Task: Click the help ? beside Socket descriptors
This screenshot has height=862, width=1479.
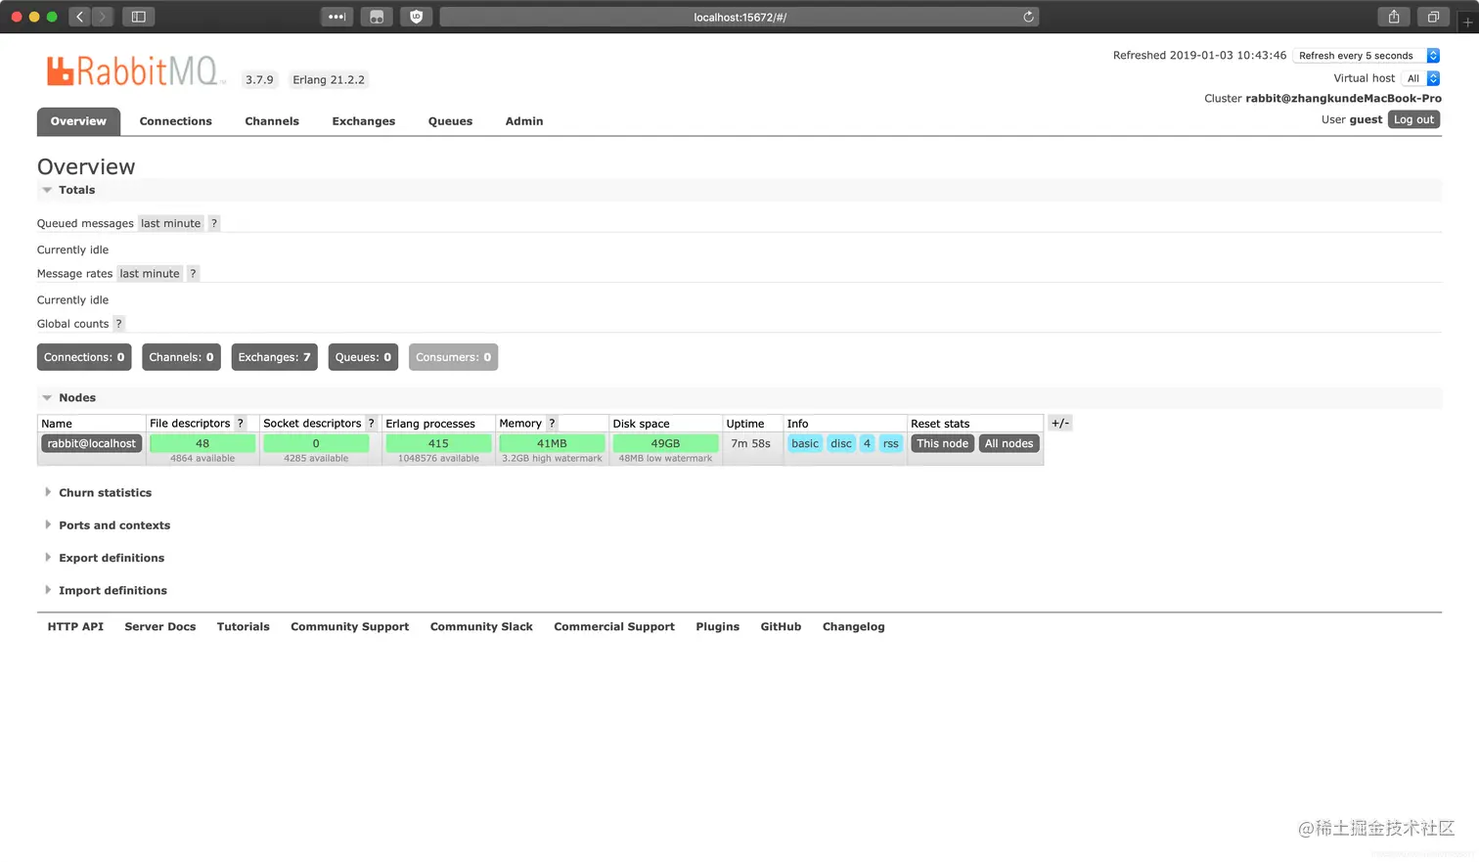Action: point(371,424)
